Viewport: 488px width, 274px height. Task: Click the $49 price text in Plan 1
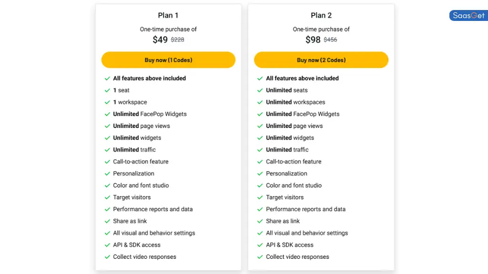(x=160, y=39)
